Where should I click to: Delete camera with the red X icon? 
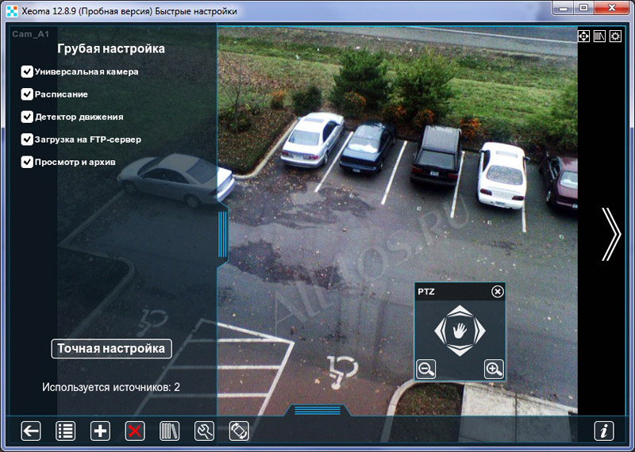pos(135,431)
